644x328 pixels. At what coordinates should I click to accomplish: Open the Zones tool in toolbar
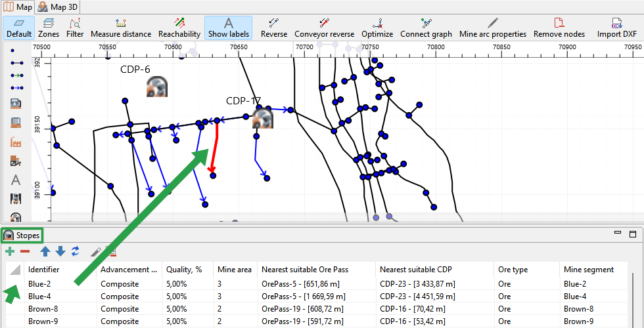click(x=49, y=28)
